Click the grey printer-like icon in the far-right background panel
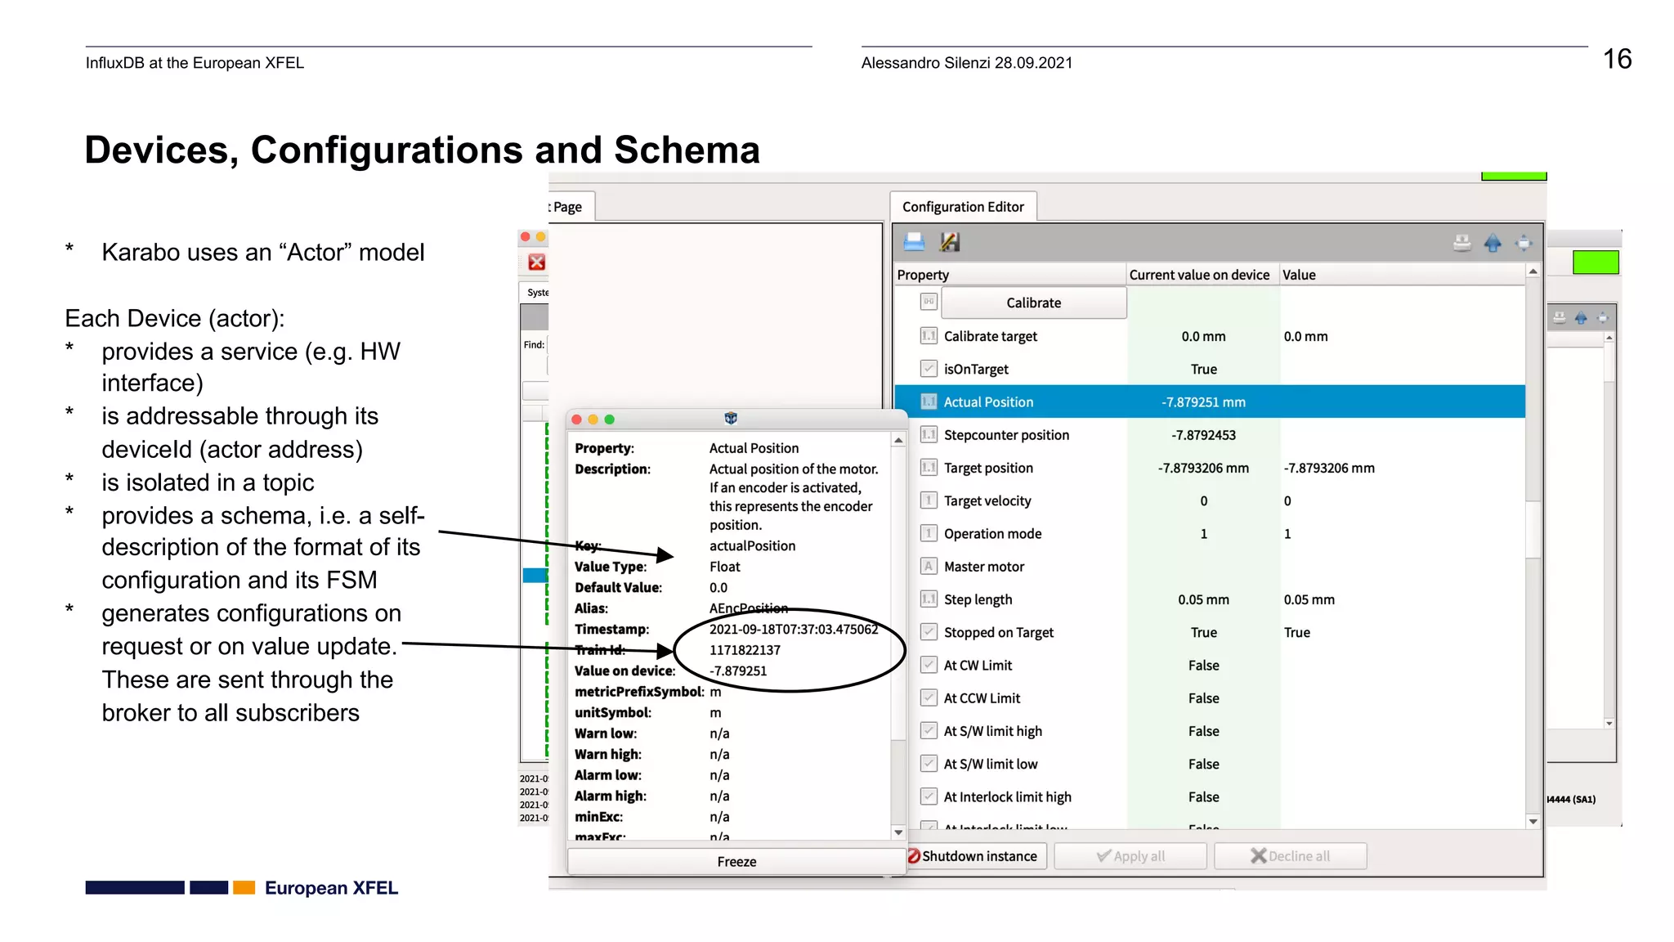 click(1559, 318)
